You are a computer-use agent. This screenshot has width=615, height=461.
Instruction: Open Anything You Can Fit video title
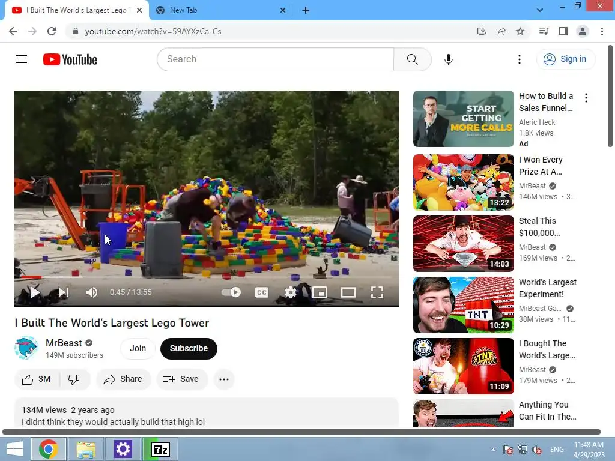548,411
